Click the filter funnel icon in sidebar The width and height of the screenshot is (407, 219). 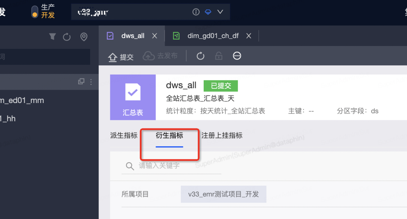click(52, 37)
